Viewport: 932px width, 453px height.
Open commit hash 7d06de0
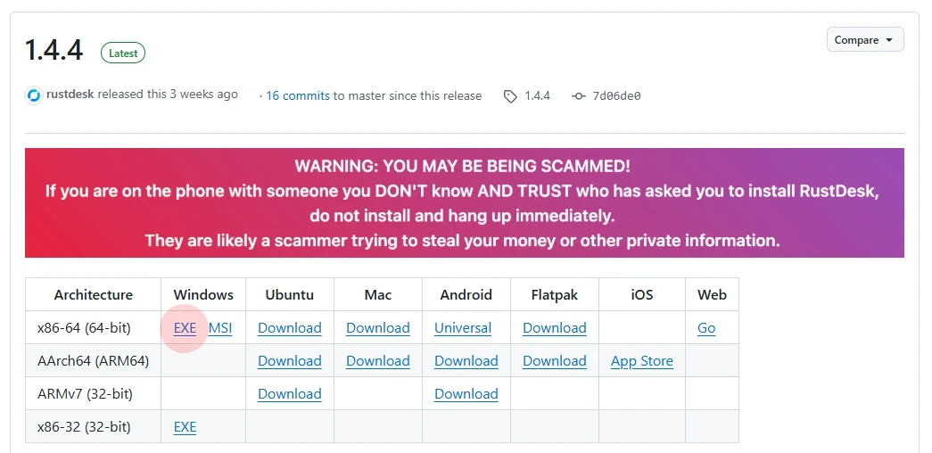click(x=617, y=96)
